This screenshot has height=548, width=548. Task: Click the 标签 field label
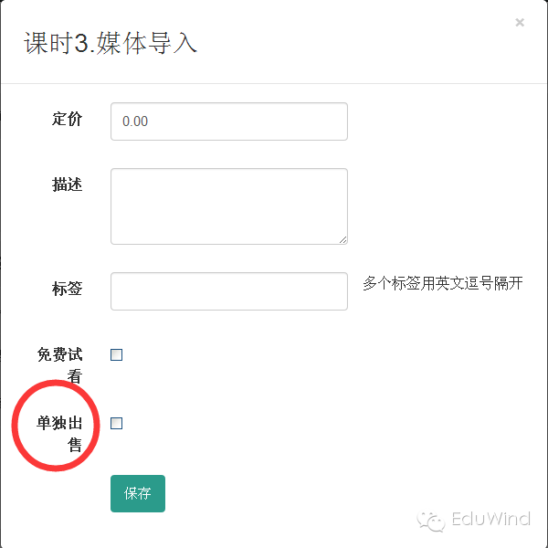(x=67, y=289)
